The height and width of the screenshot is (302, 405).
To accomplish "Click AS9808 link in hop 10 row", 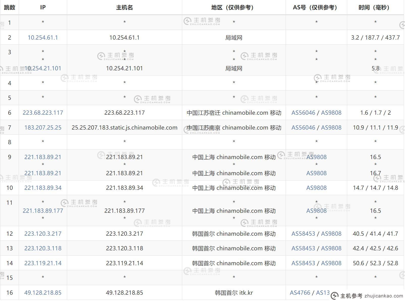I will coord(316,188).
